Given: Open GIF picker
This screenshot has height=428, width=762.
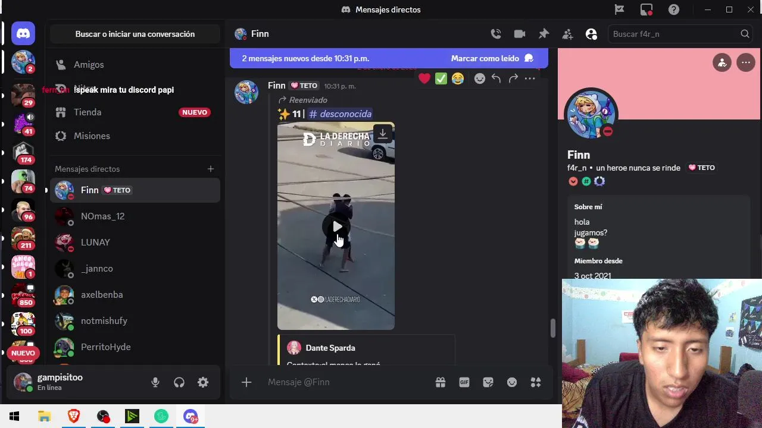Looking at the screenshot, I should 464,382.
